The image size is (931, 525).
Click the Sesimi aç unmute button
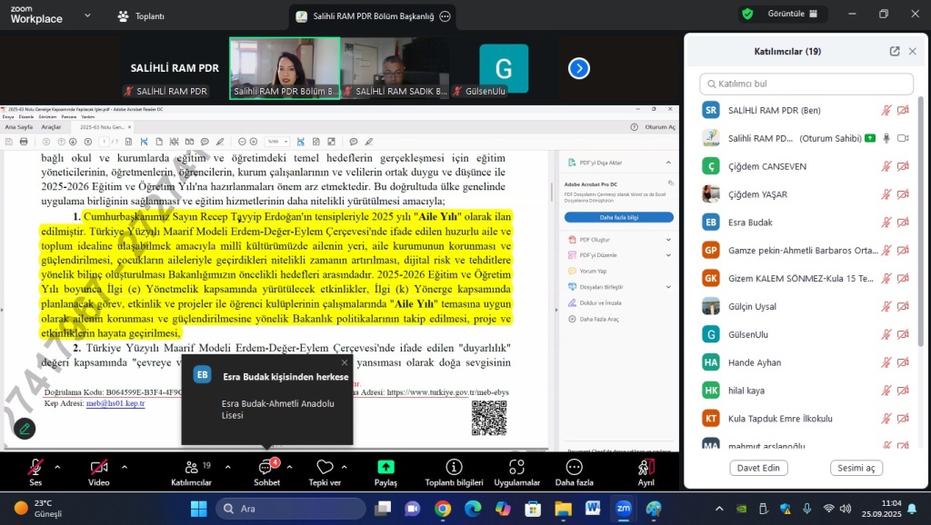click(856, 468)
